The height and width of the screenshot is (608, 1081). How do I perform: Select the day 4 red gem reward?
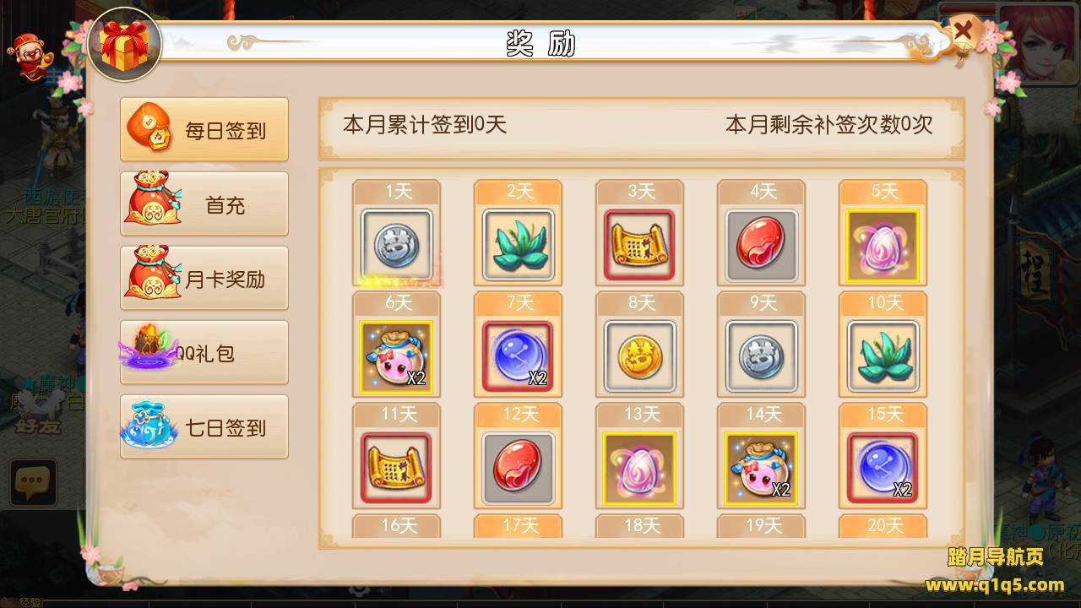pos(761,245)
